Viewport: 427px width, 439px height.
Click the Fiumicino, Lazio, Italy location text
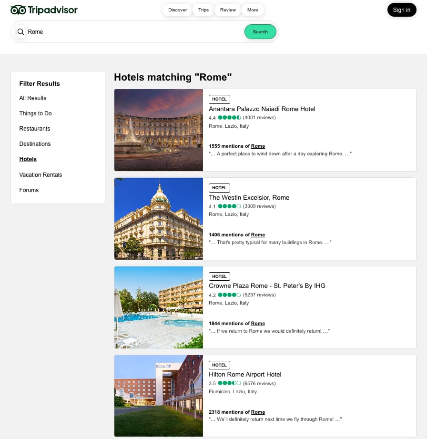[x=233, y=392]
